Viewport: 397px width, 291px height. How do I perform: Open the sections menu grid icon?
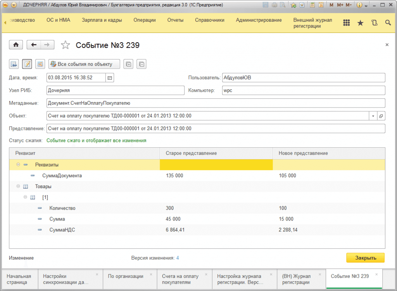346,23
